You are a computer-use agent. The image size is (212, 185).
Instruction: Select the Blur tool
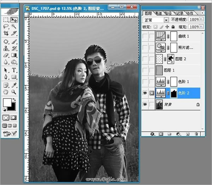(6, 62)
